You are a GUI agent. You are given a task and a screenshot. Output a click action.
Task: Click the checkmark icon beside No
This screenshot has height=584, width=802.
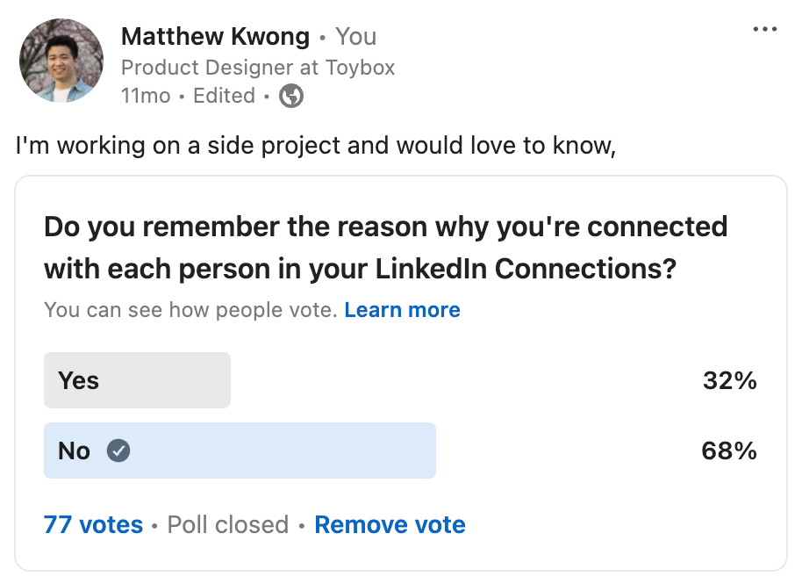[118, 451]
